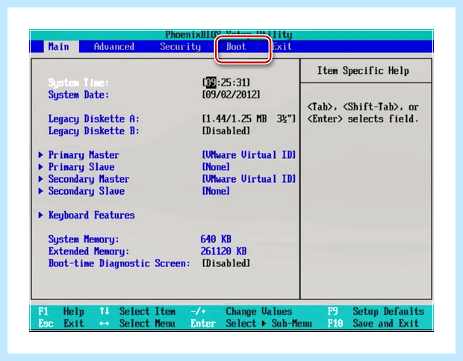This screenshot has width=463, height=361.
Task: Expand Secondary Slave arrow
Action: [x=41, y=191]
